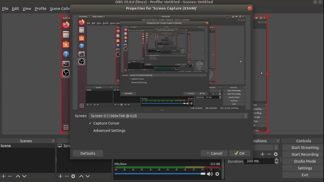Open transition properties gear icon
This screenshot has height=182, width=324.
pyautogui.click(x=276, y=154)
